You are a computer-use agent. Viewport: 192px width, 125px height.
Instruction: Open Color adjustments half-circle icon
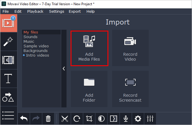[101, 119]
